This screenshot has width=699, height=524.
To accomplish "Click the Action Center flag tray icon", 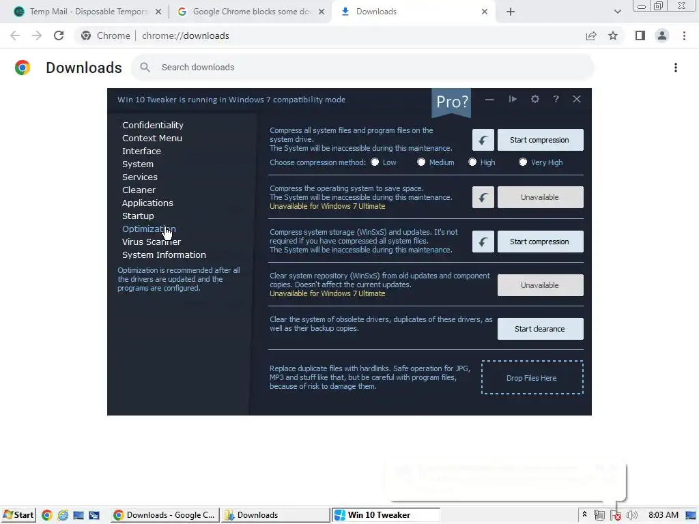I will tap(616, 516).
